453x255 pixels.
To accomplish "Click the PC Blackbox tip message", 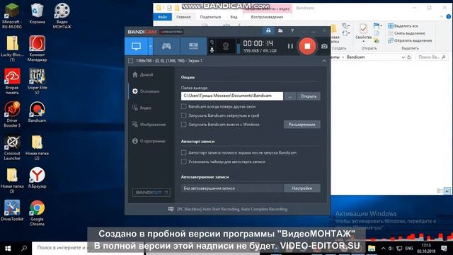I will click(x=232, y=209).
